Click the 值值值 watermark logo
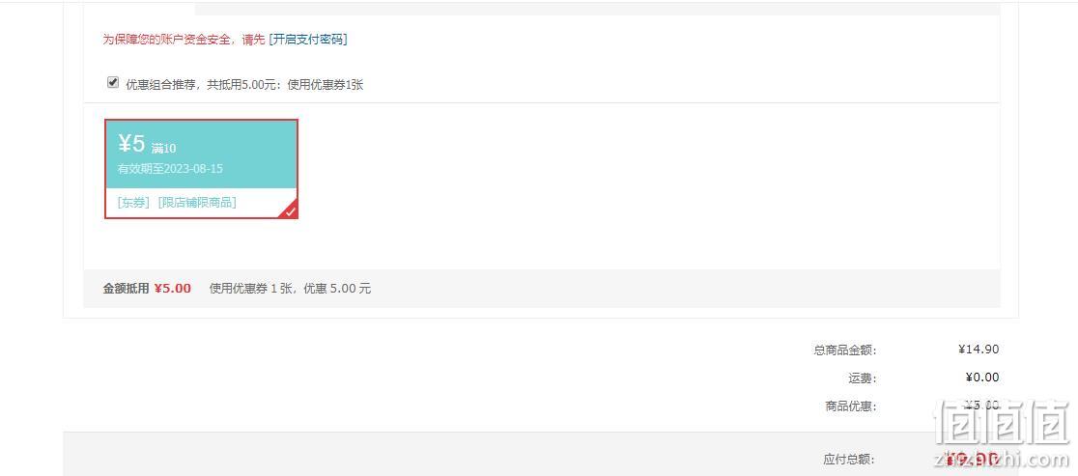The image size is (1078, 476). [x=1001, y=420]
